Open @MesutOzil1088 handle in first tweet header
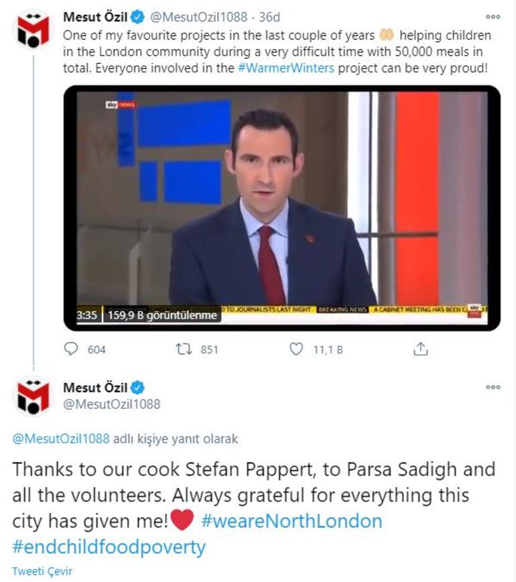The image size is (516, 582). point(198,17)
